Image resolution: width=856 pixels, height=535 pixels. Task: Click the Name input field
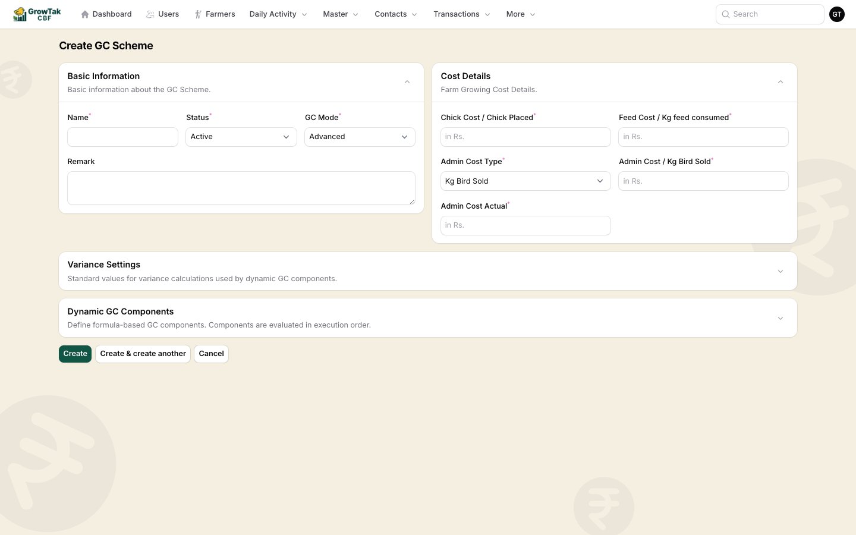pyautogui.click(x=122, y=137)
